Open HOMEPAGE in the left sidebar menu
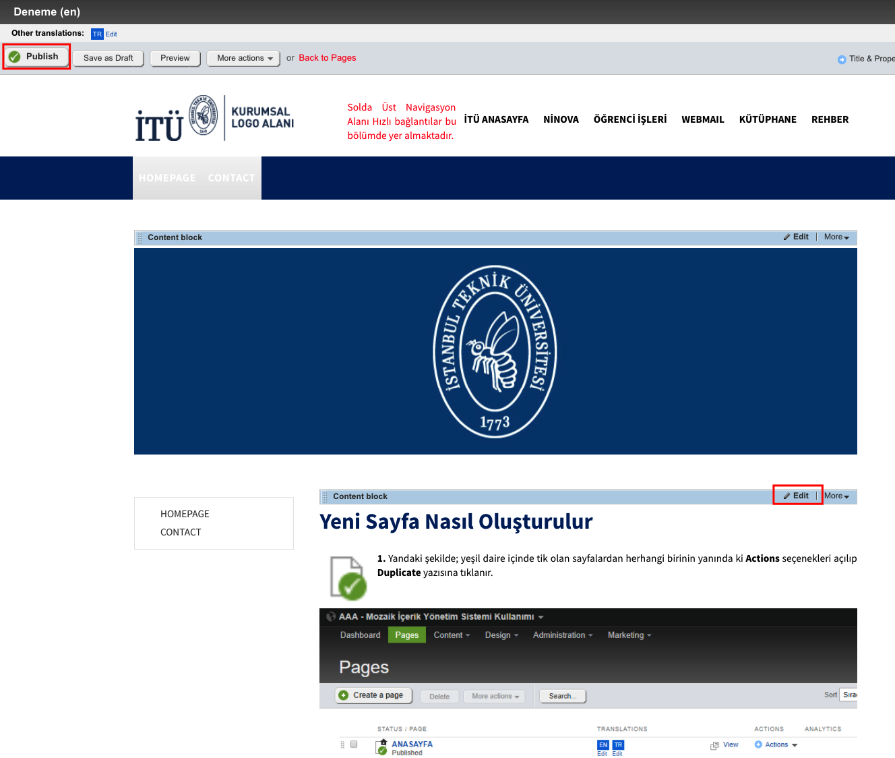Viewport: 895px width, 758px height. point(185,514)
